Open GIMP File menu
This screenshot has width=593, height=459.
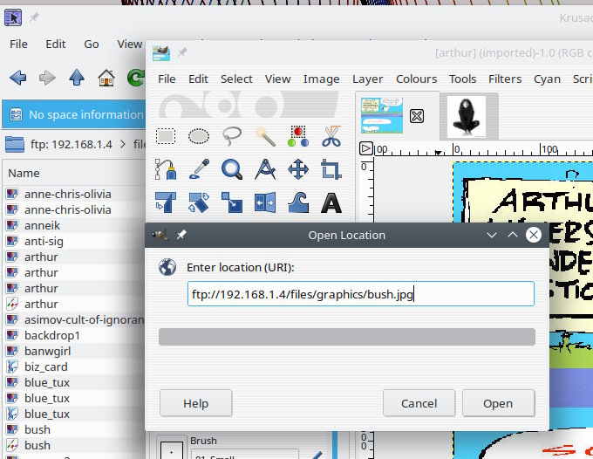167,79
